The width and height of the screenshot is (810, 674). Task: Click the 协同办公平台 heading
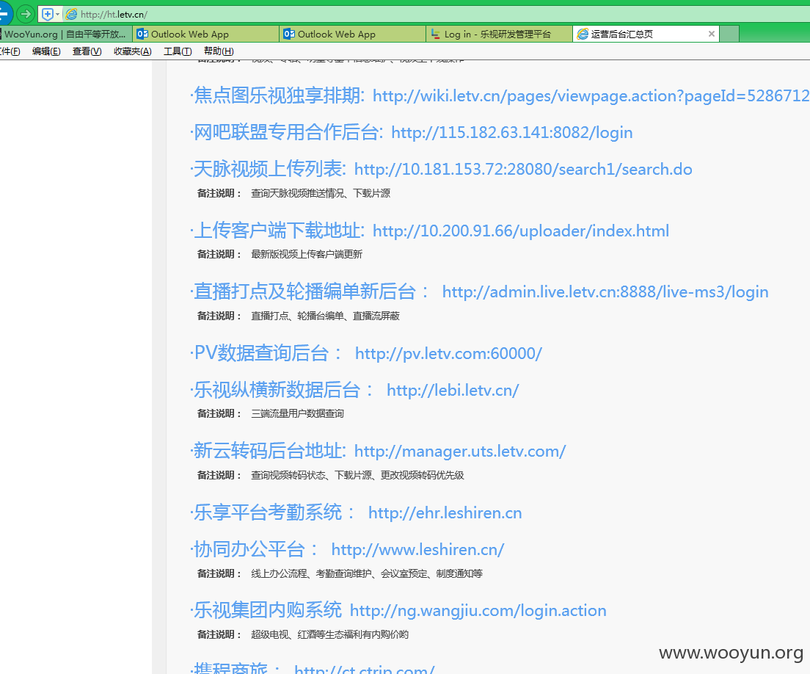point(255,549)
